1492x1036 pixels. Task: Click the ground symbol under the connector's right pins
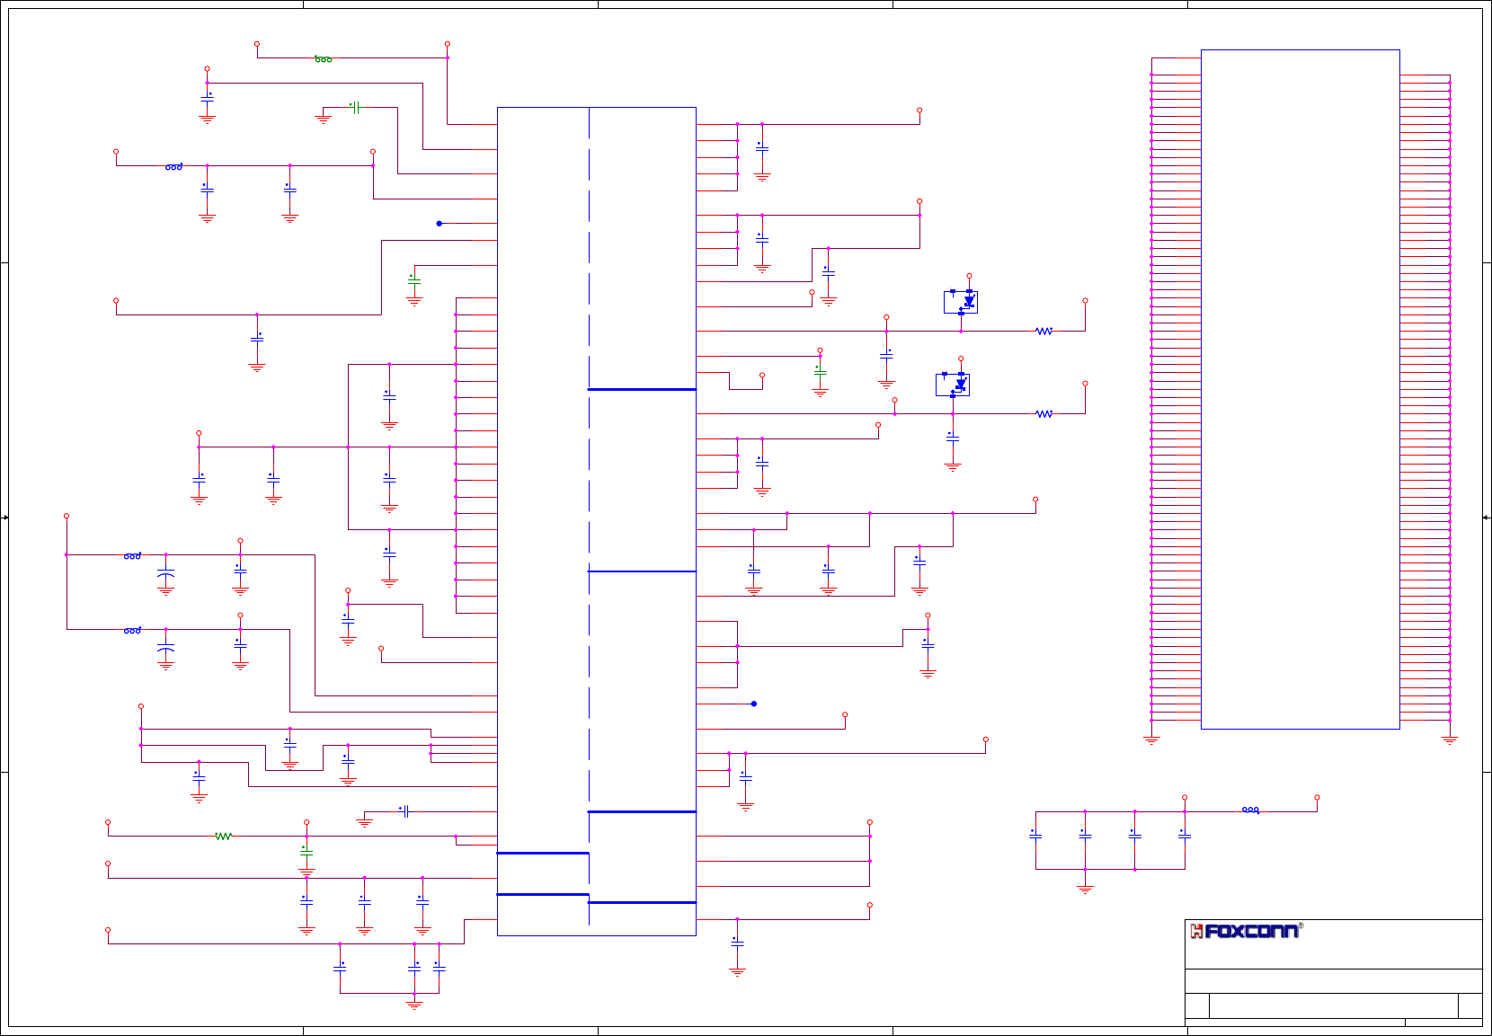(x=1450, y=740)
